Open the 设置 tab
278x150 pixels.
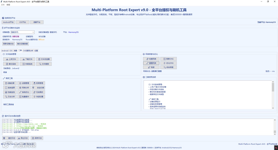[x=36, y=51]
